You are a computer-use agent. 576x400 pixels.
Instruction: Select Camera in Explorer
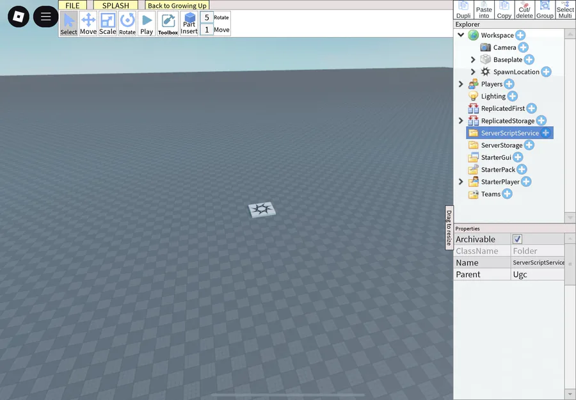click(x=505, y=47)
